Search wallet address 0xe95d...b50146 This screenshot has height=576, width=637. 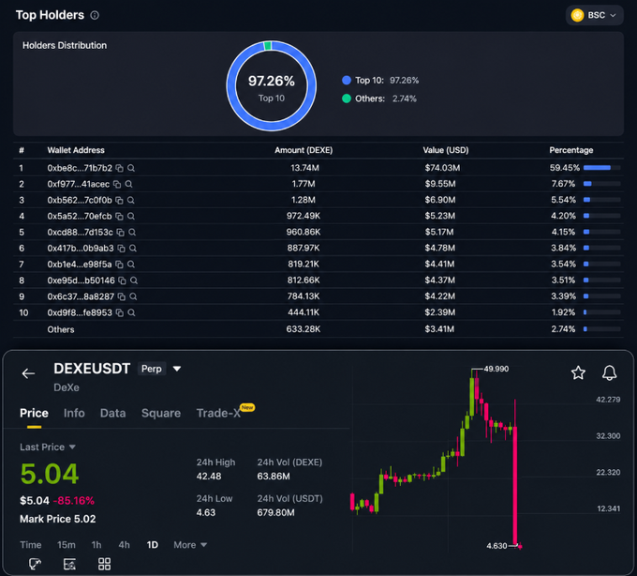[x=134, y=280]
